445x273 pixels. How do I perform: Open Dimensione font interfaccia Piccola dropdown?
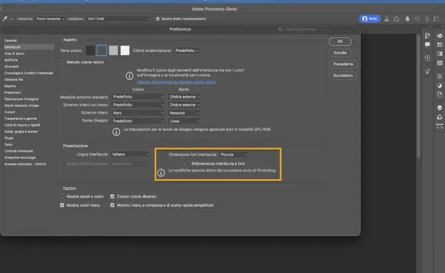point(234,154)
